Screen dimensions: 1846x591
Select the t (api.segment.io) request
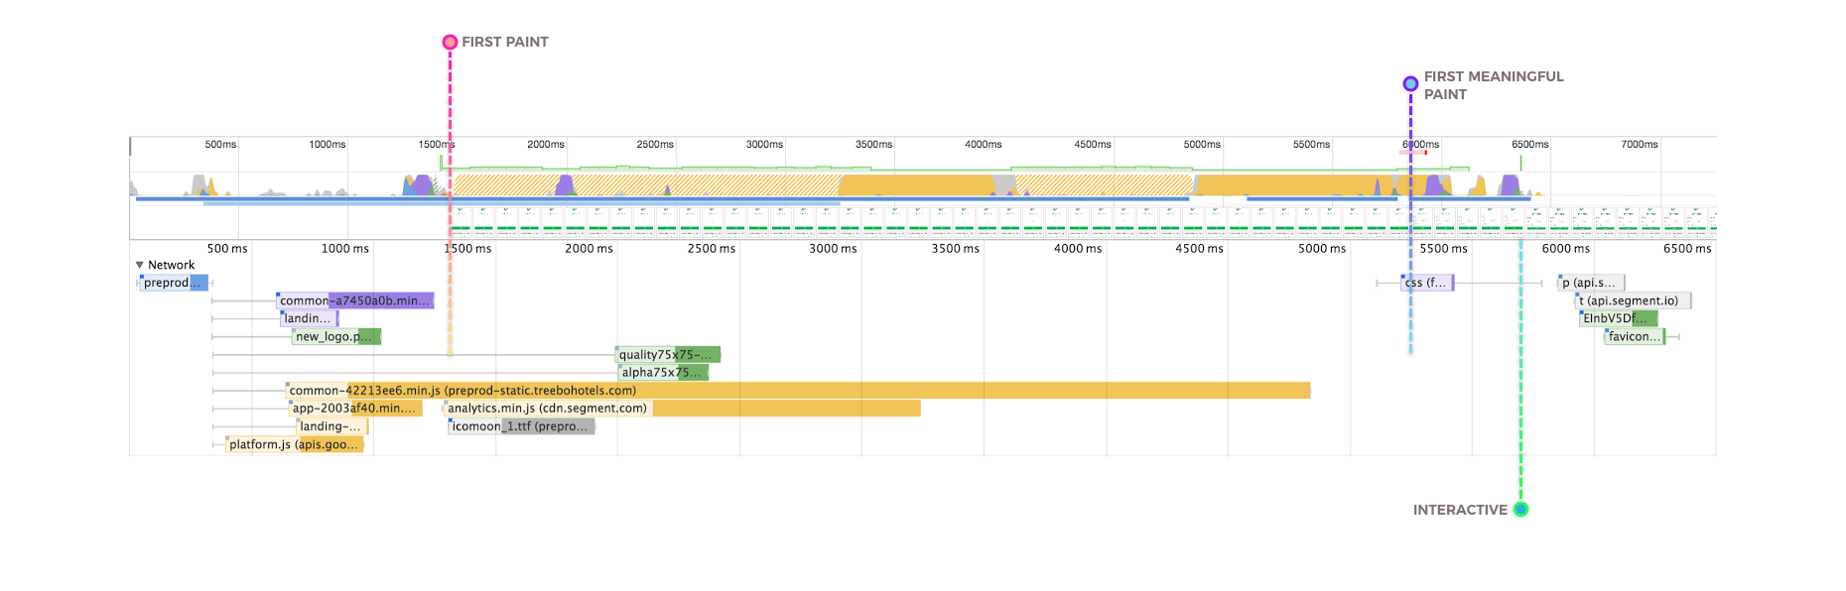click(1632, 300)
